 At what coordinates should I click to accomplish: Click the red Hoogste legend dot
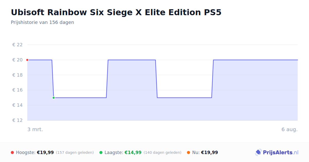pos(12,152)
